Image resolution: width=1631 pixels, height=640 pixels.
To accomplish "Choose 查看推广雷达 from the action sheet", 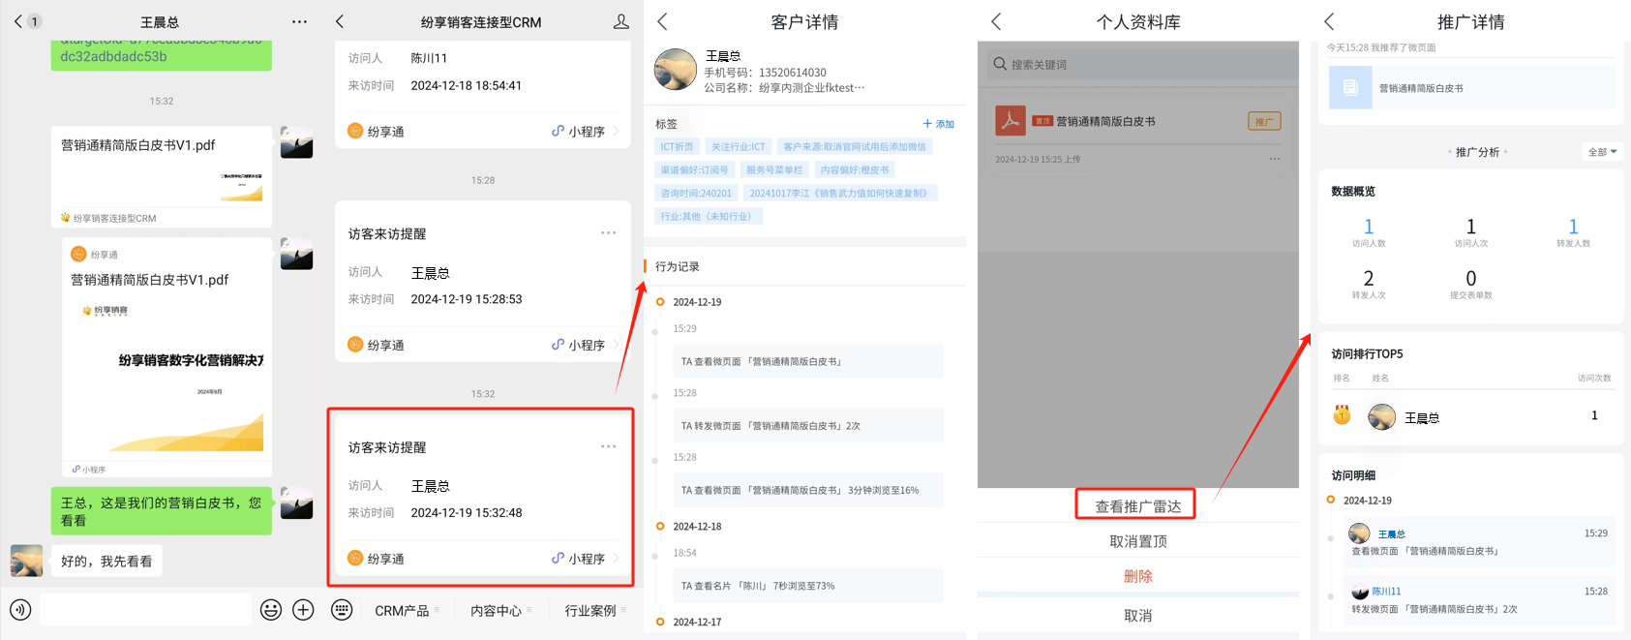I will (x=1136, y=505).
